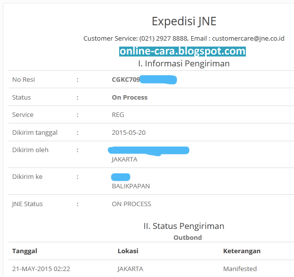This screenshot has height=277, width=294.
Task: Select the resi number CGKC709
Action: point(126,79)
